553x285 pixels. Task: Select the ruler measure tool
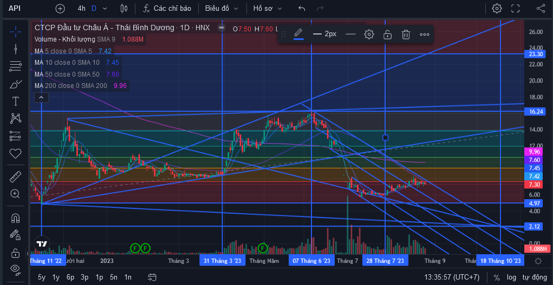pos(16,176)
